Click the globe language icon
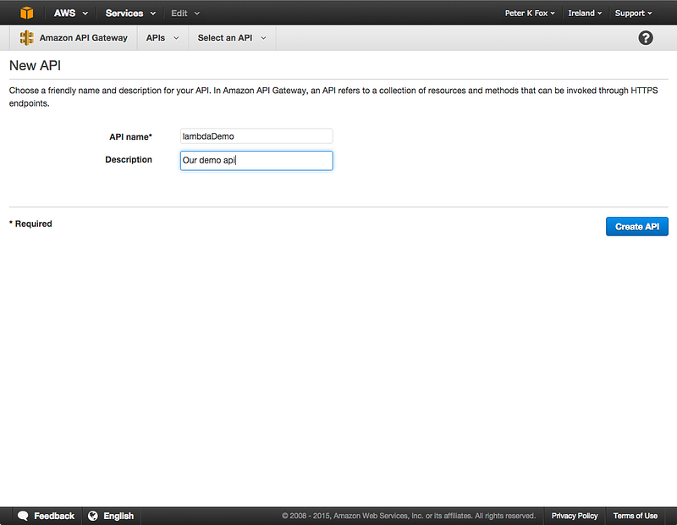This screenshot has height=525, width=677. coord(93,516)
